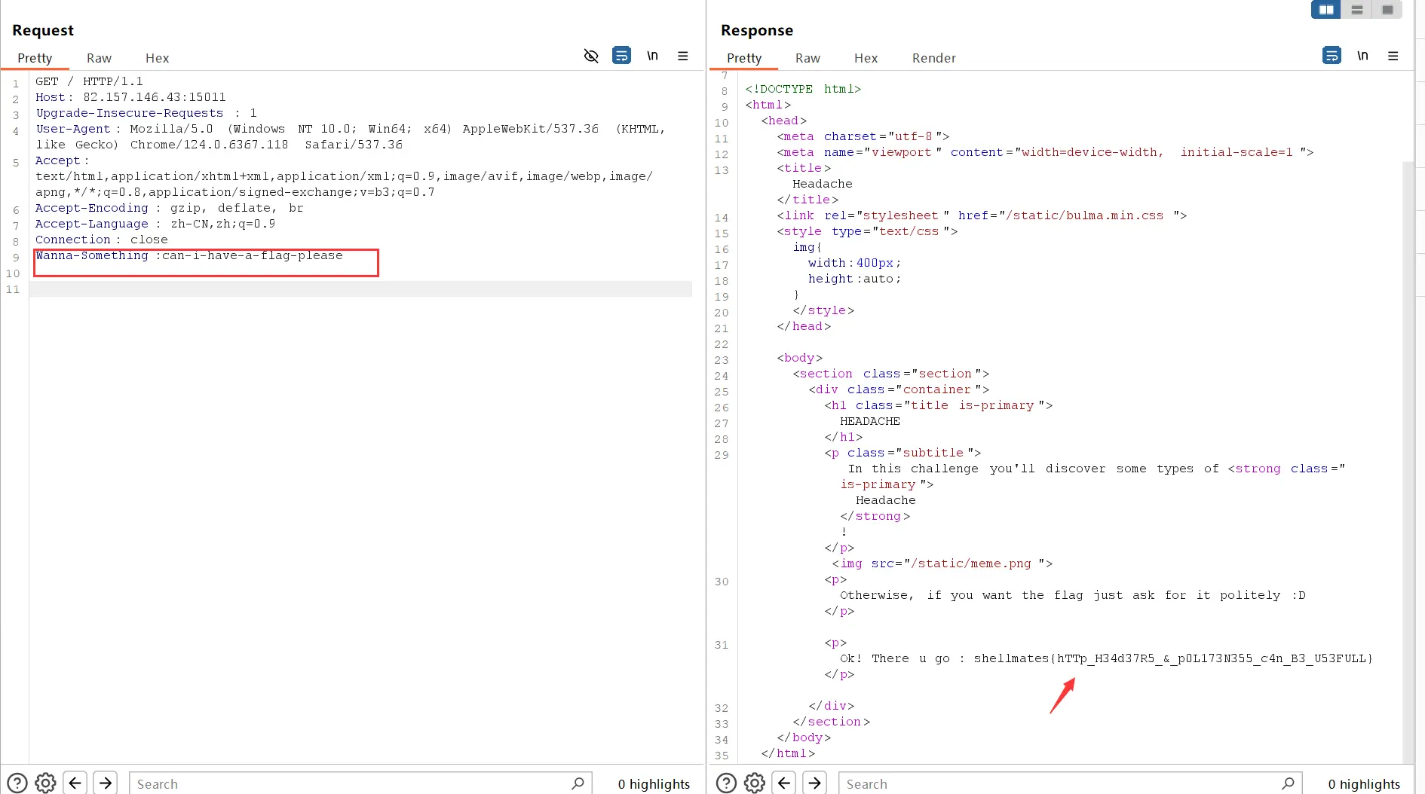Open search settings gear under Request
The image size is (1425, 794).
pyautogui.click(x=45, y=783)
